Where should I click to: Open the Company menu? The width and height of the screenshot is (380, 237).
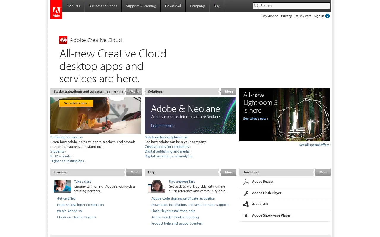[x=197, y=6]
